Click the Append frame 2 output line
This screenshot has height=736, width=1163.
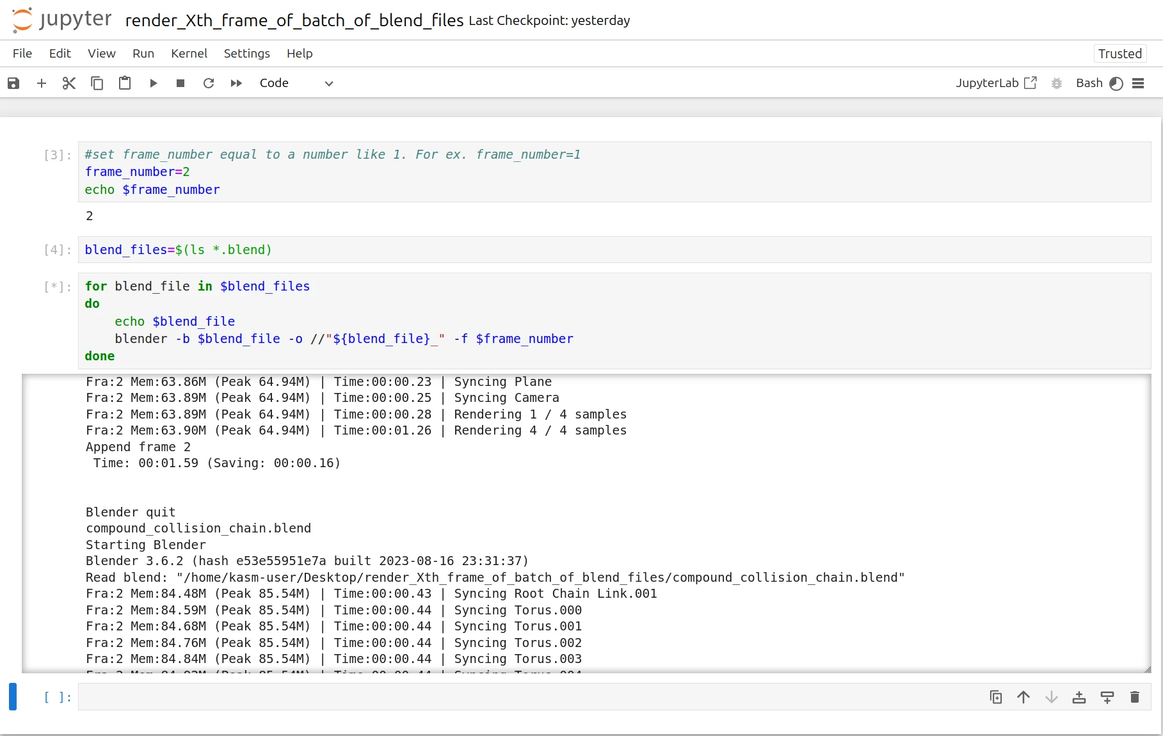click(138, 447)
